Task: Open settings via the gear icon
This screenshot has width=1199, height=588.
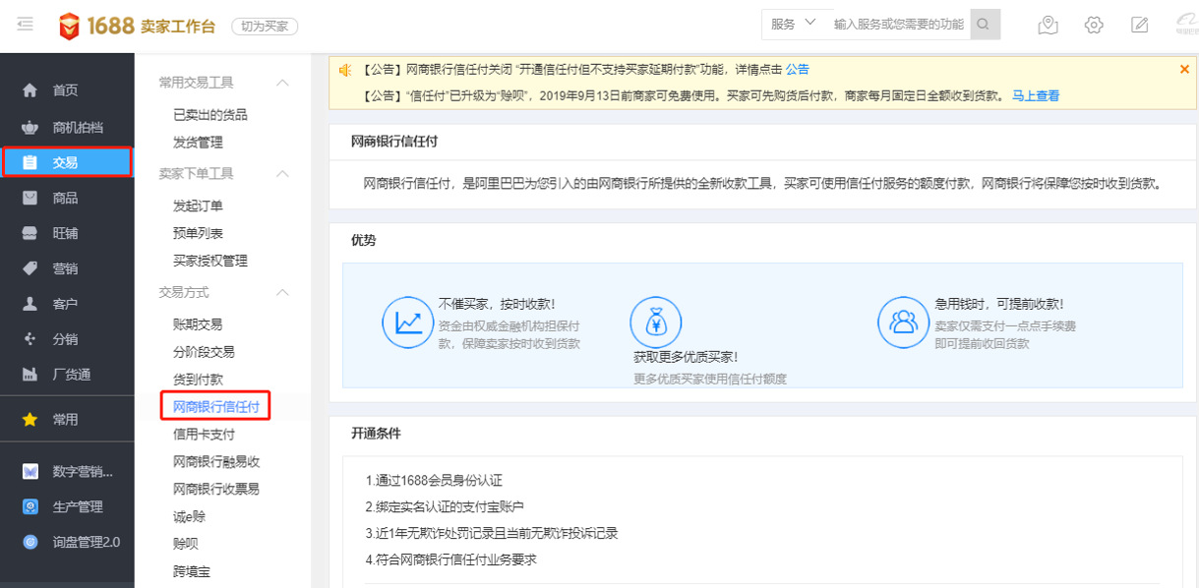Action: click(1094, 26)
